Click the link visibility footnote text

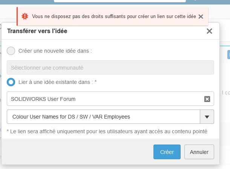[107, 131]
